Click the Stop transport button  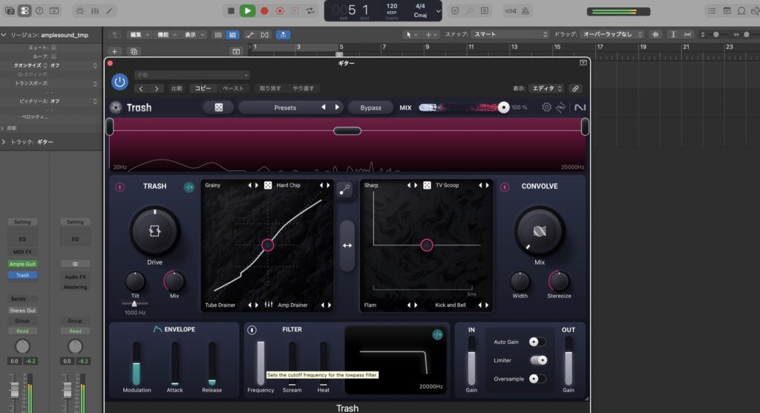point(231,10)
